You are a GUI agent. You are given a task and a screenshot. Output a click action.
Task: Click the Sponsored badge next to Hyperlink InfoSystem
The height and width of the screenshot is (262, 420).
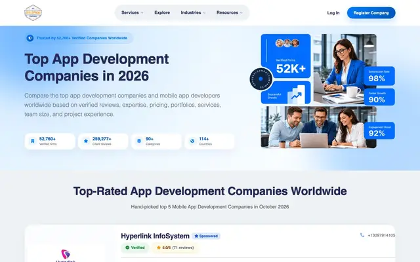coord(206,236)
